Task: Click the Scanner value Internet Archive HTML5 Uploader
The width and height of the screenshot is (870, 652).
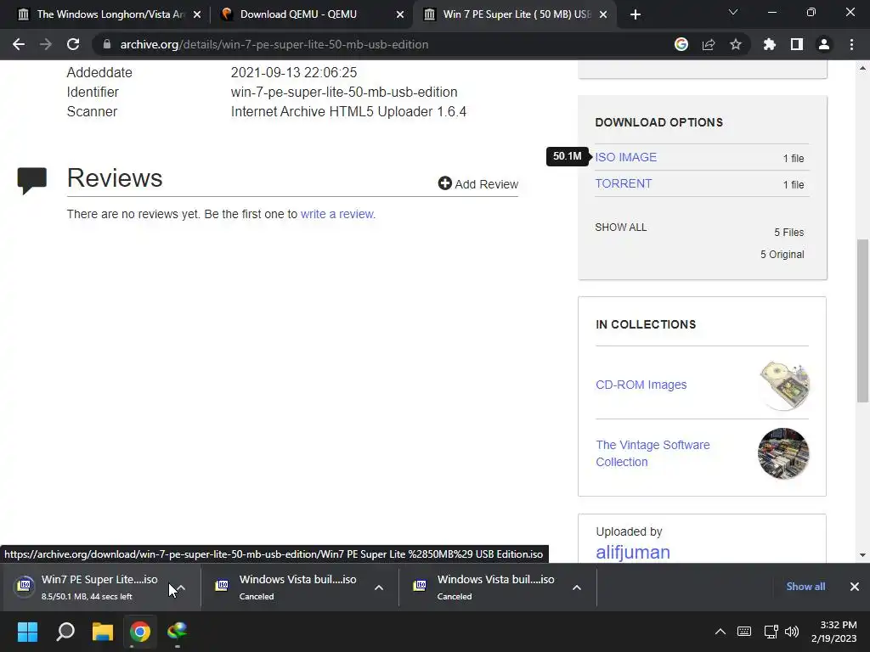Action: click(x=348, y=111)
